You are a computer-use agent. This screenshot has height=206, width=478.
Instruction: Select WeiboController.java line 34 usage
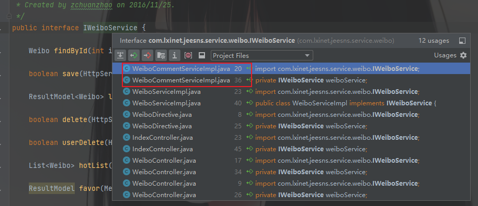click(291, 172)
